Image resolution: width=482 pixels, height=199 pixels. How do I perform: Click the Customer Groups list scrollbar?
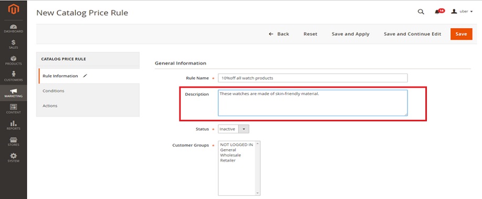click(x=258, y=168)
